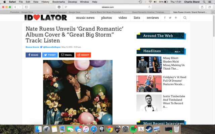Image resolution: width=215 pixels, height=134 pixels.
Task: Open the Develop menu
Action: coord(73,2)
